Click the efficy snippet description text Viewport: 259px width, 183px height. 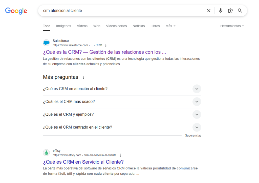120,171
